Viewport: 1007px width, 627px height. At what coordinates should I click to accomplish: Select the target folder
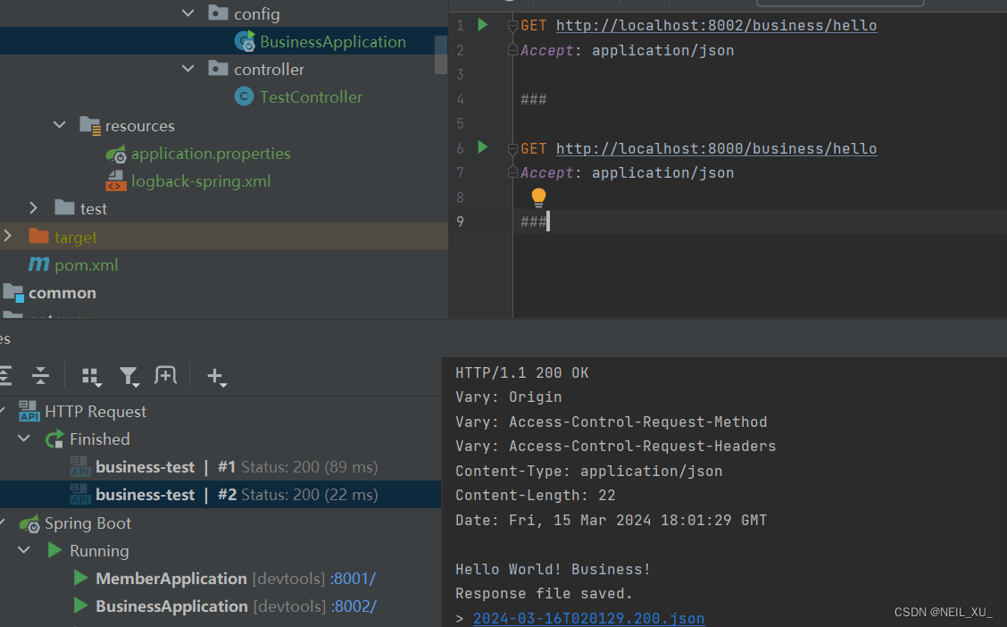click(76, 237)
